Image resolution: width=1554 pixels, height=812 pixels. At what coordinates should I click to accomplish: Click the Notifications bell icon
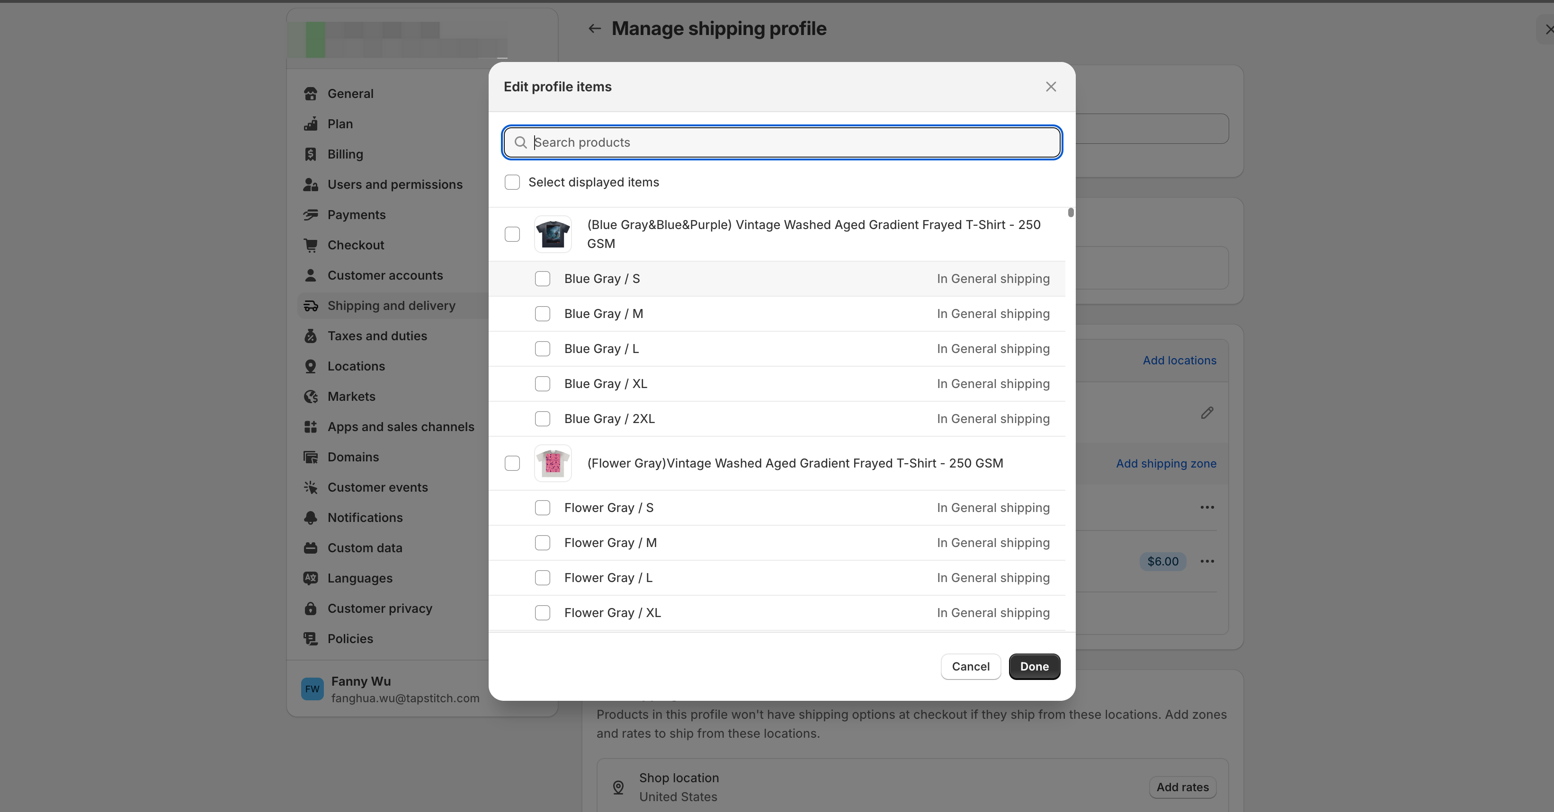pos(311,517)
